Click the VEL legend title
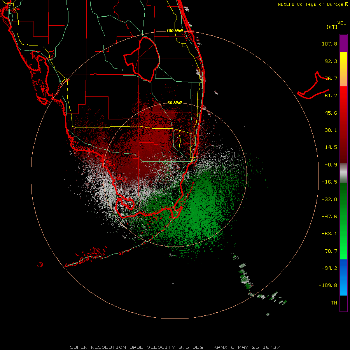This screenshot has width=350, height=350. click(x=341, y=23)
